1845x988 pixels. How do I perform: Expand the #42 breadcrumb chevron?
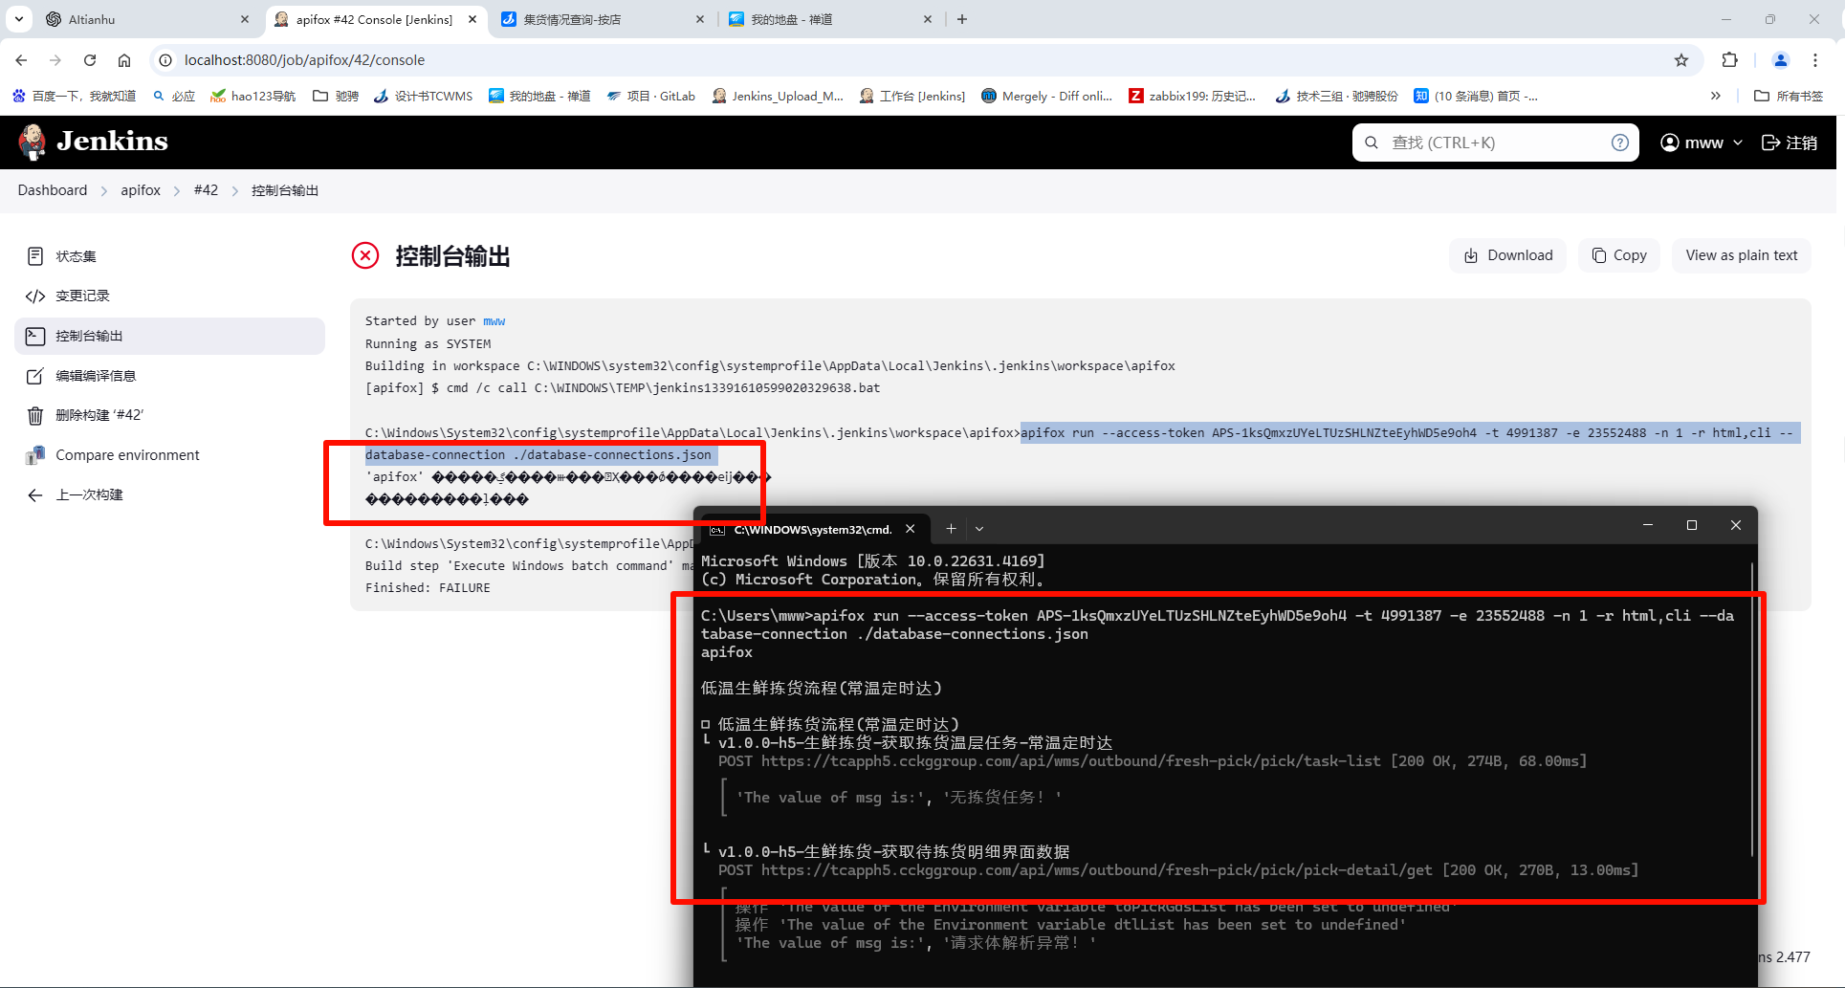coord(235,191)
